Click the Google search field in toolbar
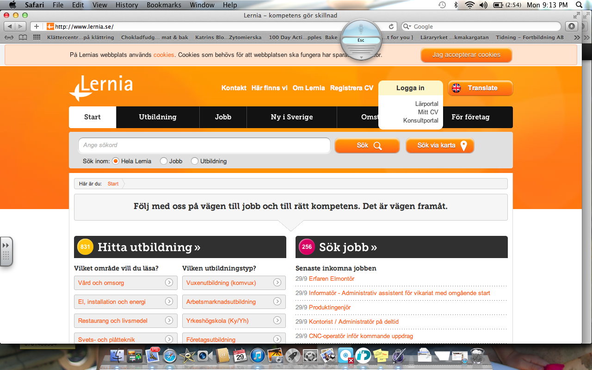592x370 pixels. pos(481,26)
